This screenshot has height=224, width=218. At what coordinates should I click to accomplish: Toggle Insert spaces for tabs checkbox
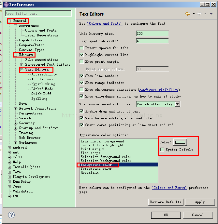coord(81,48)
